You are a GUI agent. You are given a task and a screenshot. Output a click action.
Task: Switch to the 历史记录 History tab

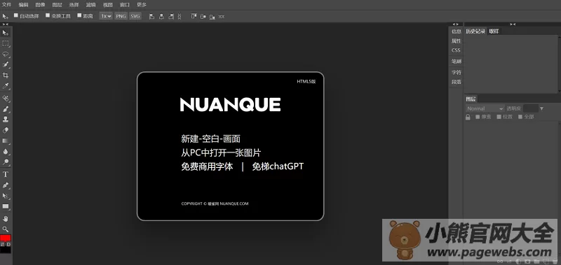click(475, 31)
